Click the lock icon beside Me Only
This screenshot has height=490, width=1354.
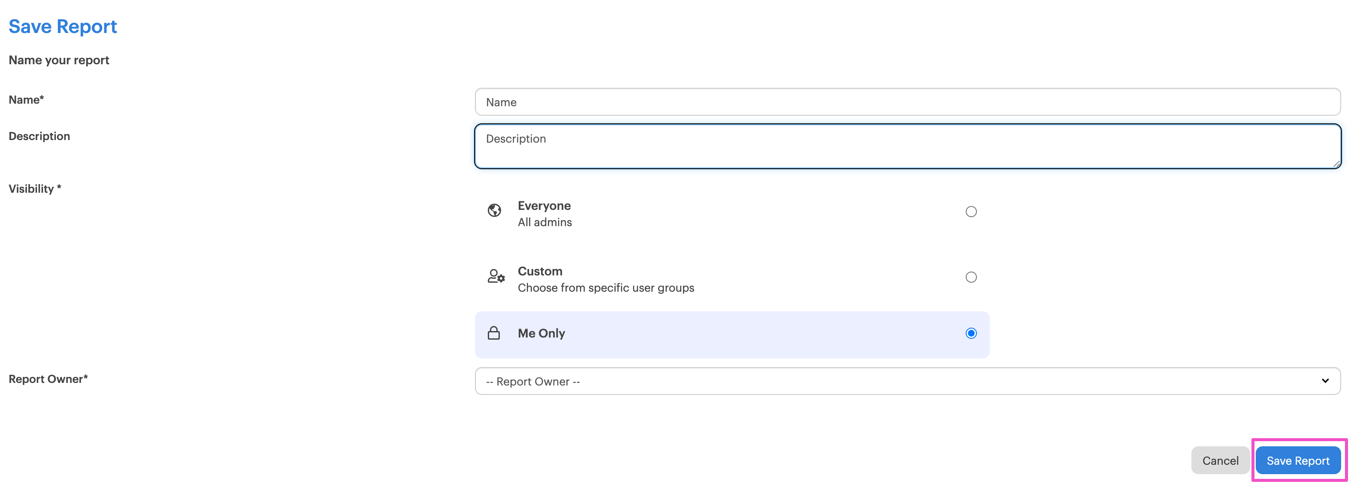point(493,333)
